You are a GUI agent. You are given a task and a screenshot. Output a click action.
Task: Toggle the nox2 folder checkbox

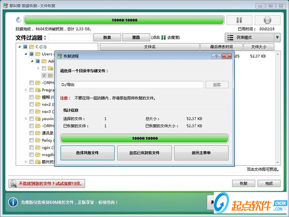(x=32, y=104)
